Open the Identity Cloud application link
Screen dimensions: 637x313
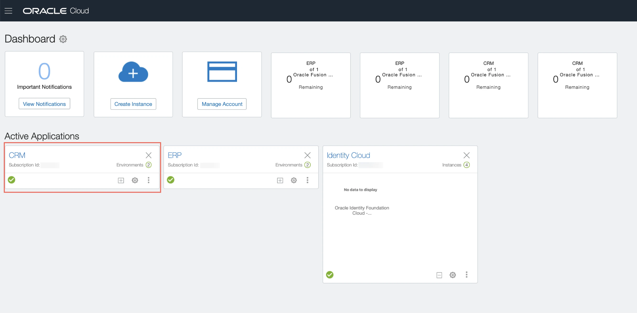[348, 155]
